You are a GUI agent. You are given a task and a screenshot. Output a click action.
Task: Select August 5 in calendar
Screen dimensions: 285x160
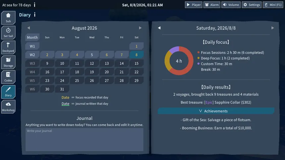point(92,55)
